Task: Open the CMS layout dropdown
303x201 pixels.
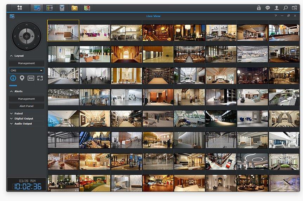Action: tap(27, 71)
